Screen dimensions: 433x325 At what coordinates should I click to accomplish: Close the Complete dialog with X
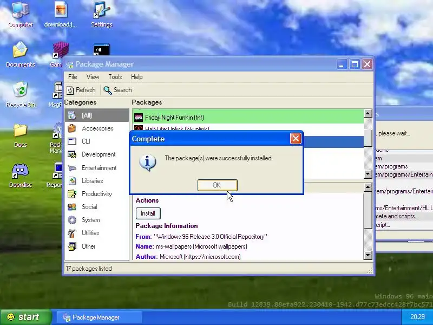[296, 139]
